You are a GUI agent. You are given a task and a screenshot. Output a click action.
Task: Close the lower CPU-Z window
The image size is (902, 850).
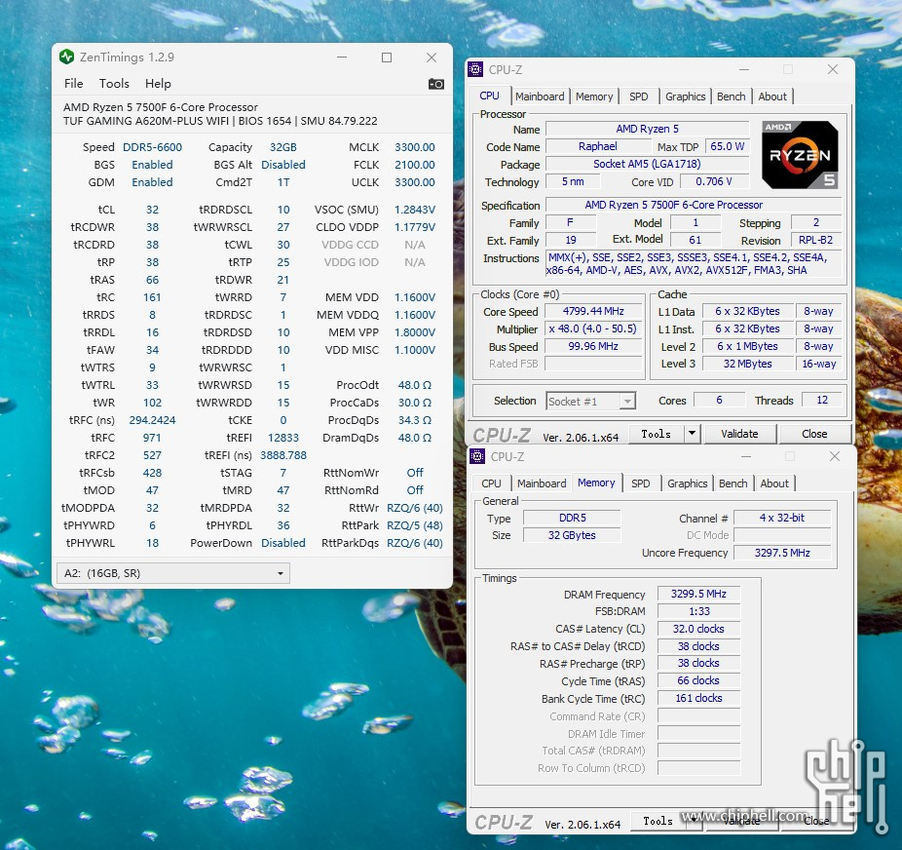[835, 456]
